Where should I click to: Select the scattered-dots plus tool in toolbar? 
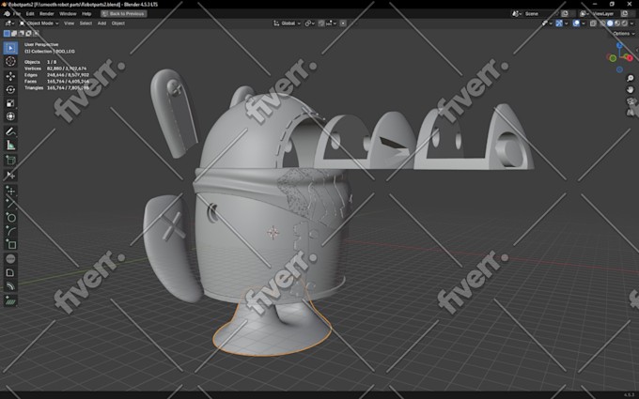click(10, 191)
